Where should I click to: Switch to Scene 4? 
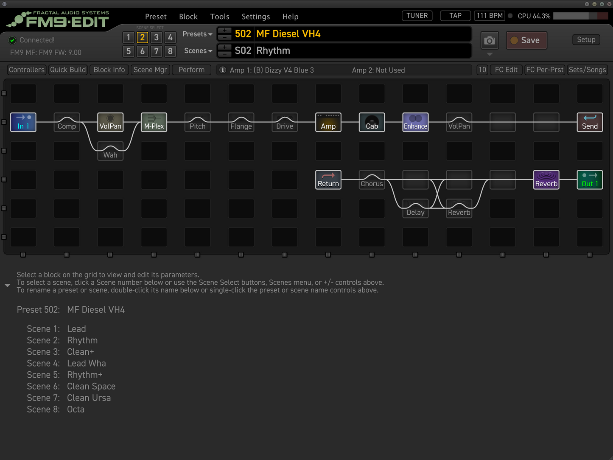[170, 37]
